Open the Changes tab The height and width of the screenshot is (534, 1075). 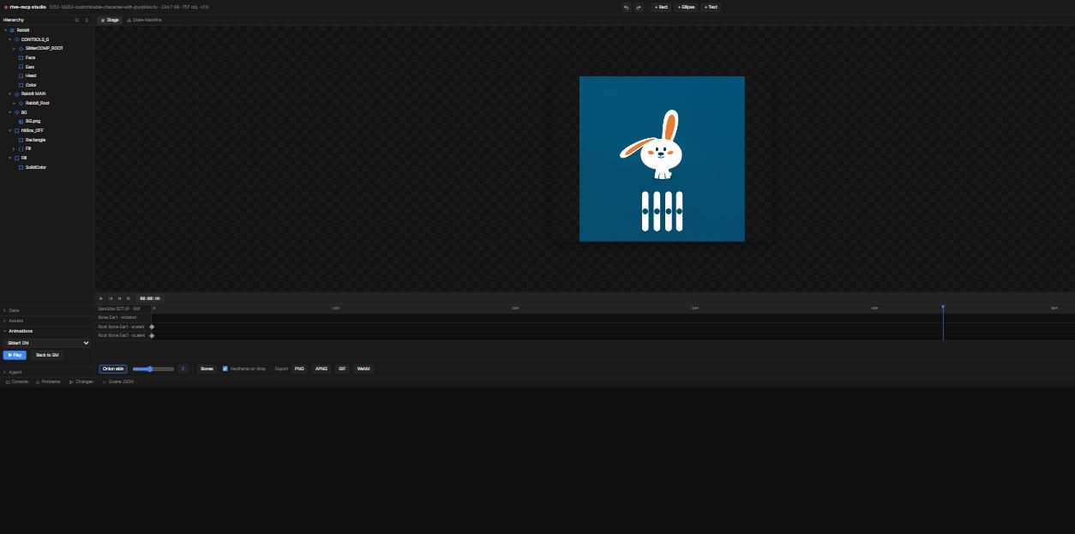coord(81,381)
